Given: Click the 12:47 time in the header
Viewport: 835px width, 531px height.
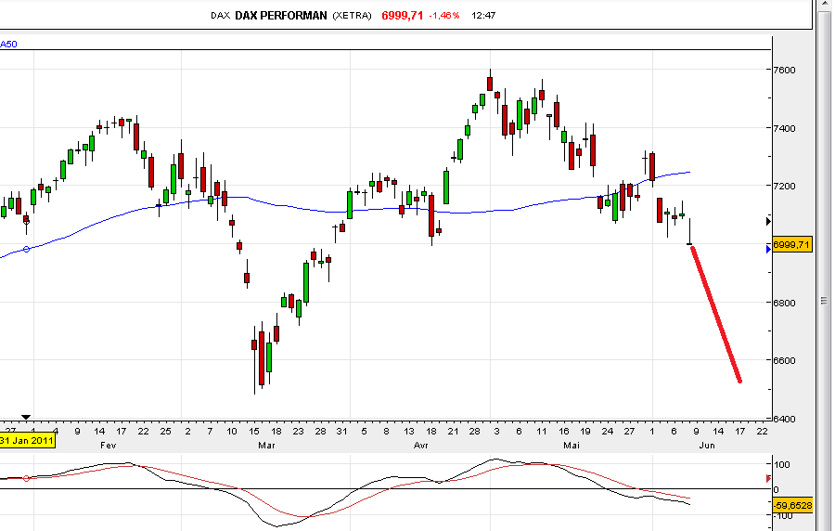Looking at the screenshot, I should coord(483,16).
